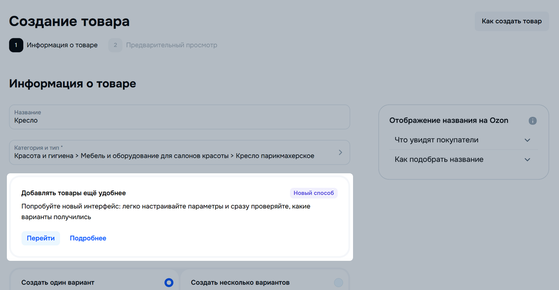Click the Что увидят покупатели label
The width and height of the screenshot is (559, 290).
coord(436,140)
